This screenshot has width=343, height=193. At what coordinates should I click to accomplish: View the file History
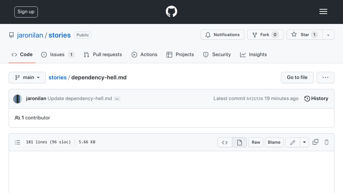[316, 99]
